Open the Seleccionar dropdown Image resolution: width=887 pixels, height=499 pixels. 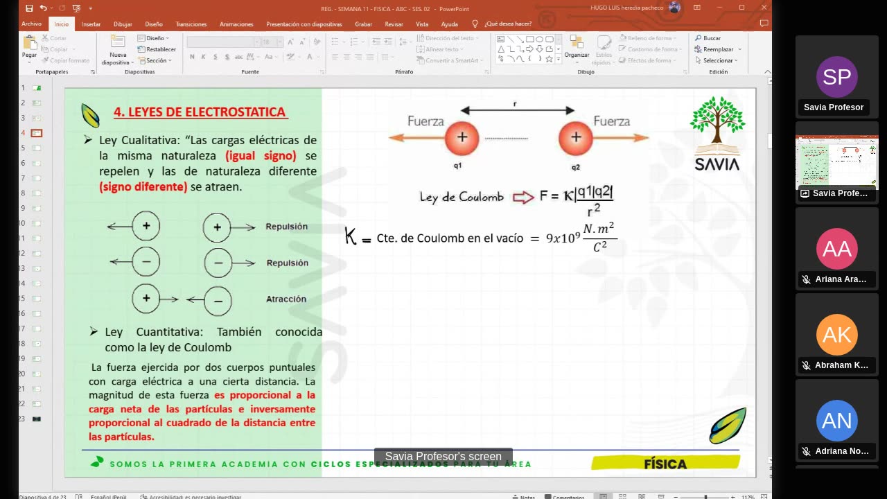(717, 60)
